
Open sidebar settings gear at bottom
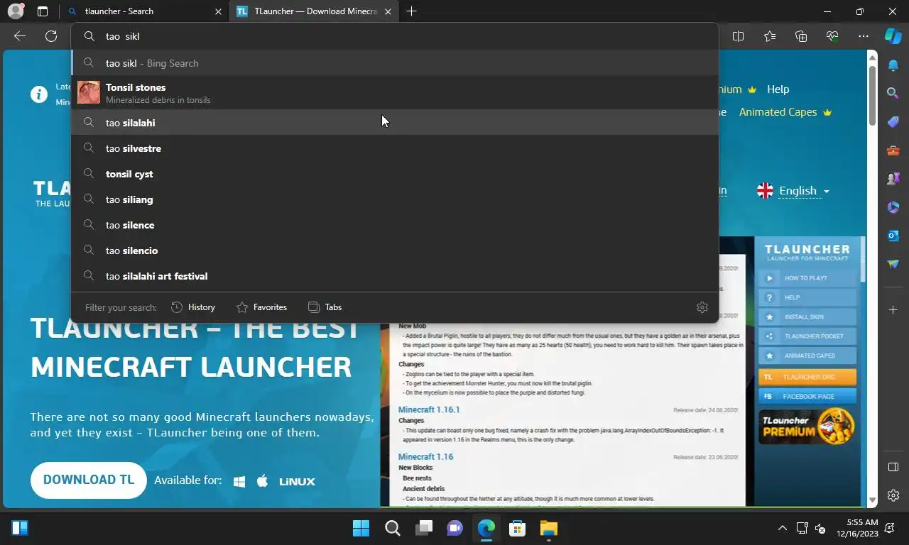click(x=893, y=495)
